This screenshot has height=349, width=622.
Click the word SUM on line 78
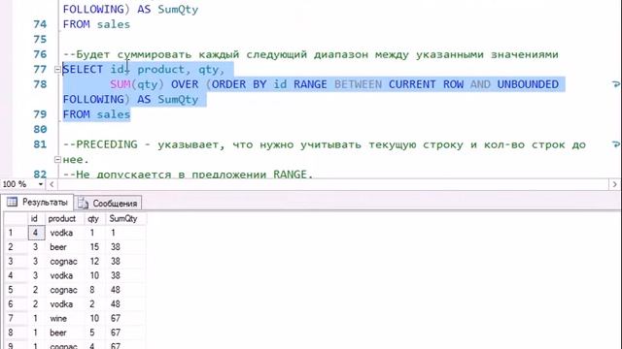[121, 84]
